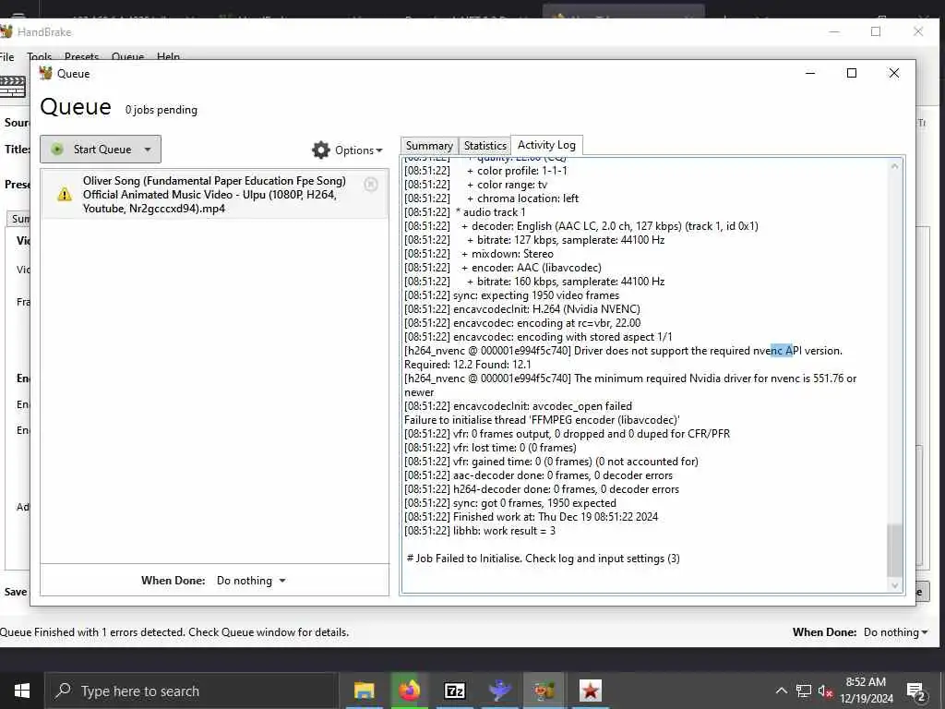Click the log scrollbar down arrow

pyautogui.click(x=895, y=585)
